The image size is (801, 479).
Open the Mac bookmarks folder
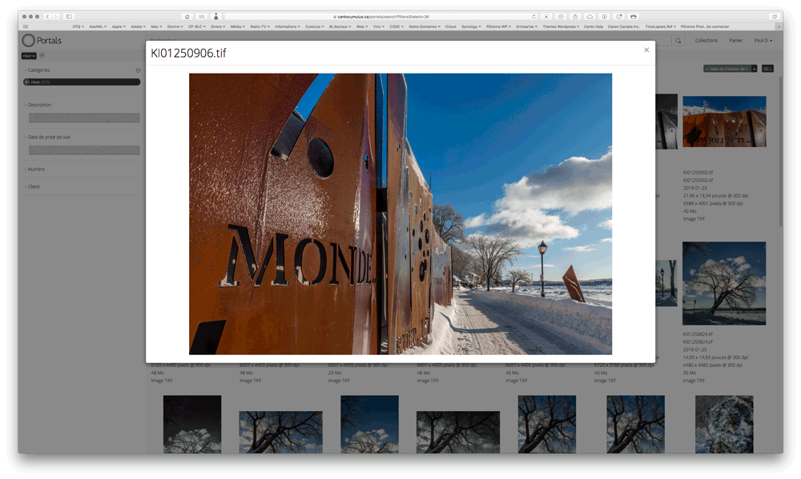[x=156, y=26]
